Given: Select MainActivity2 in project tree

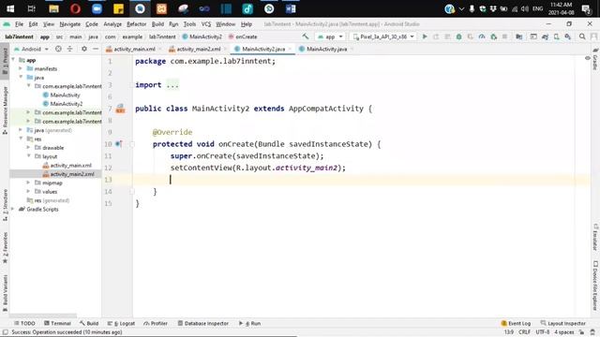Looking at the screenshot, I should tap(67, 104).
